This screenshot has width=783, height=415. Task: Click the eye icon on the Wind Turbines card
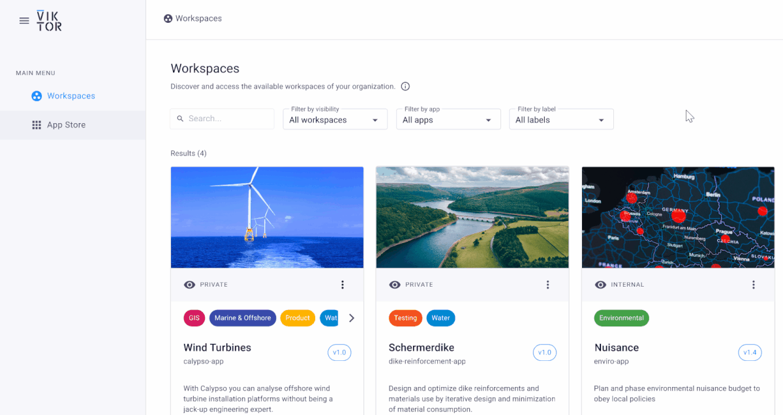tap(189, 285)
